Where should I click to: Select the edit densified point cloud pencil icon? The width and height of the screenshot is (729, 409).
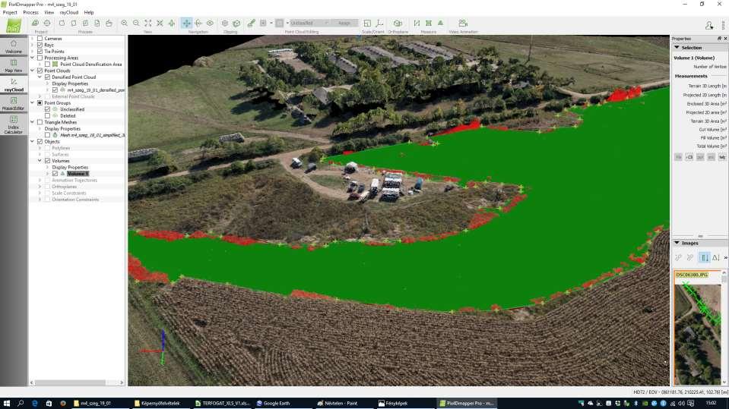click(x=251, y=24)
